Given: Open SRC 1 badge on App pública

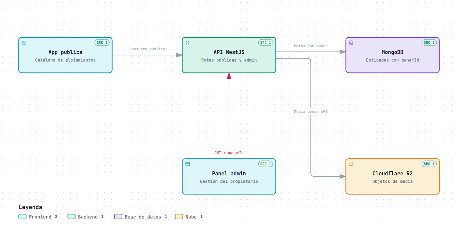Looking at the screenshot, I should click(x=102, y=42).
